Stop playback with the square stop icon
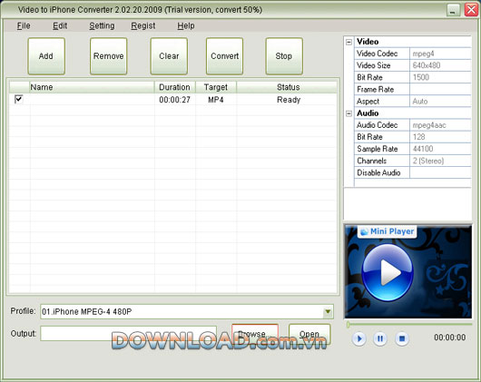481x382 pixels. pyautogui.click(x=402, y=338)
